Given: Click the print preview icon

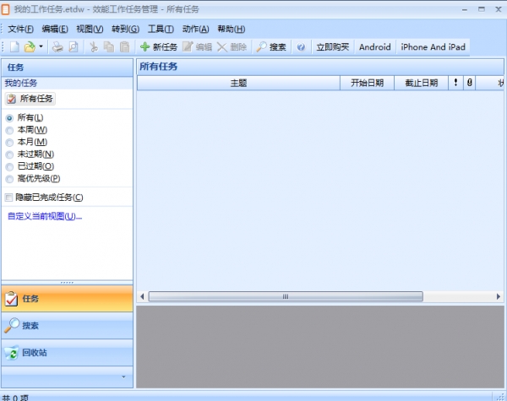Looking at the screenshot, I should [74, 47].
